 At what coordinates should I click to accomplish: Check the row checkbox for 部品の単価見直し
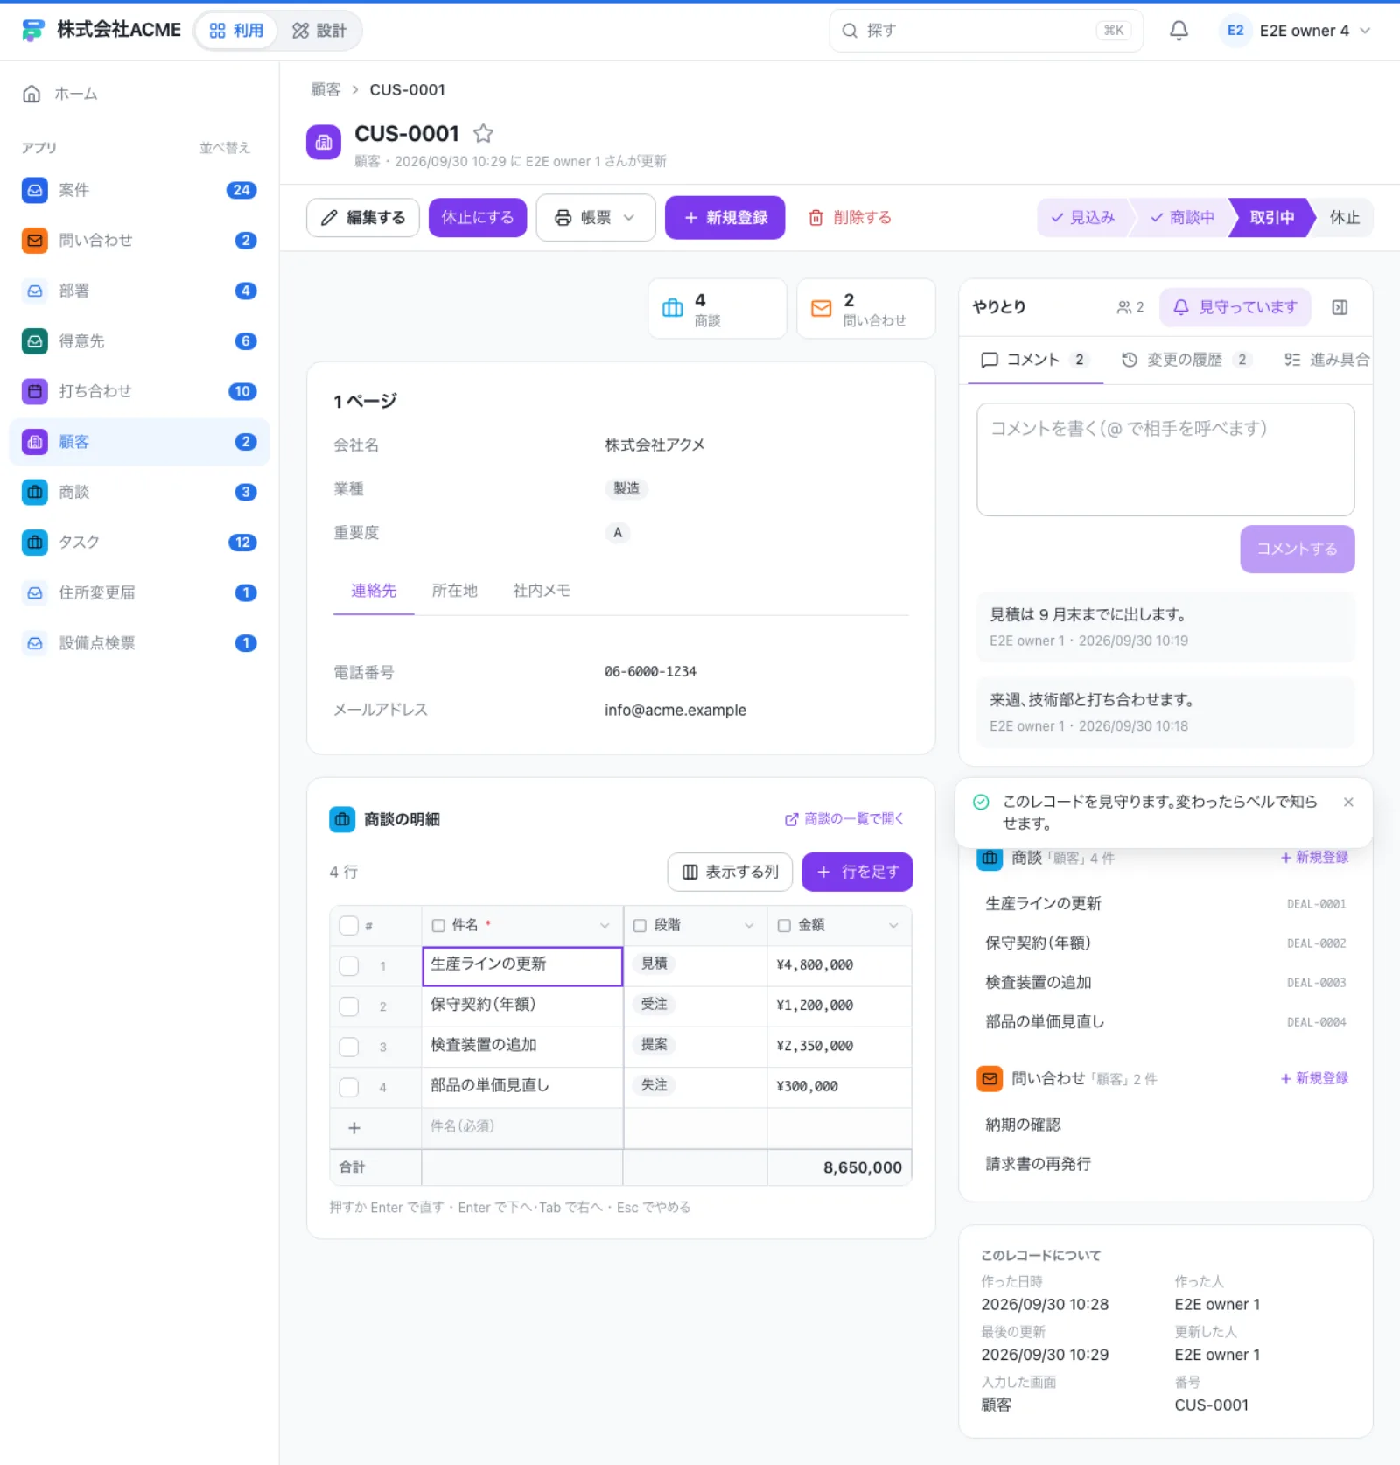[348, 1086]
